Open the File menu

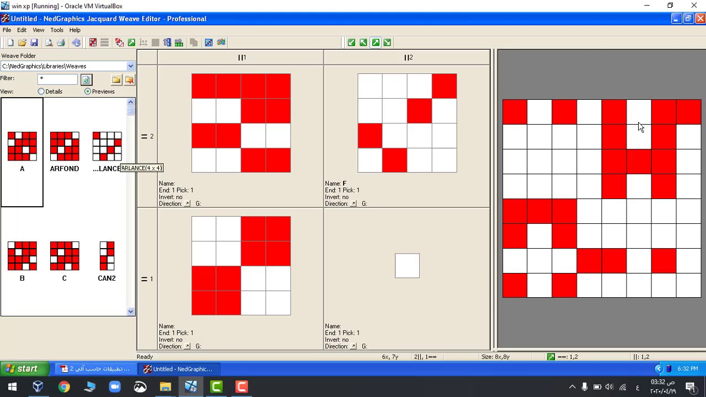(7, 30)
